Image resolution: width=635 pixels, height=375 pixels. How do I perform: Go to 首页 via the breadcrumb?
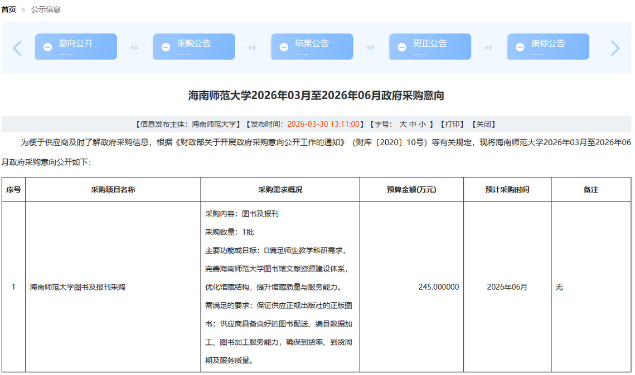click(9, 9)
